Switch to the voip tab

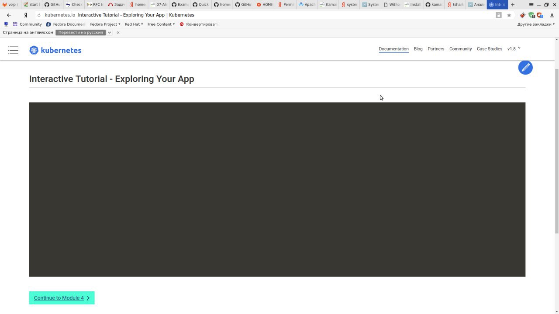coord(10,4)
